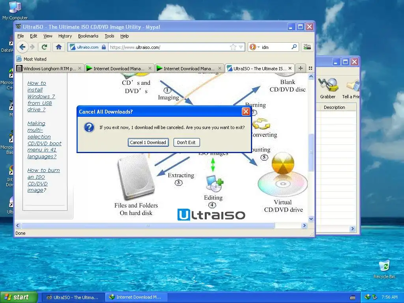Click the padlock site security icon
This screenshot has height=303, width=404.
(x=104, y=47)
